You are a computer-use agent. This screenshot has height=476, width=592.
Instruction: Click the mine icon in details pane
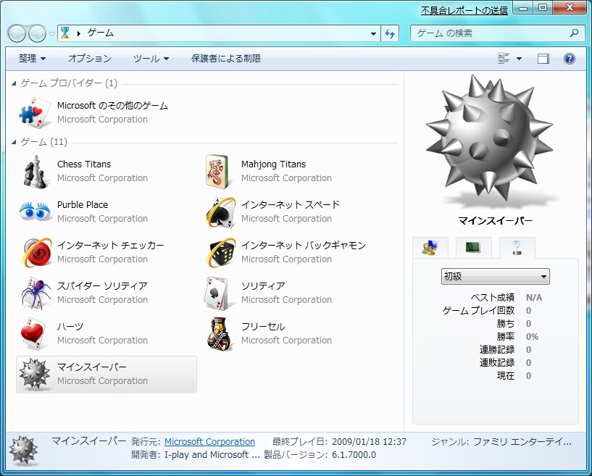click(x=23, y=451)
